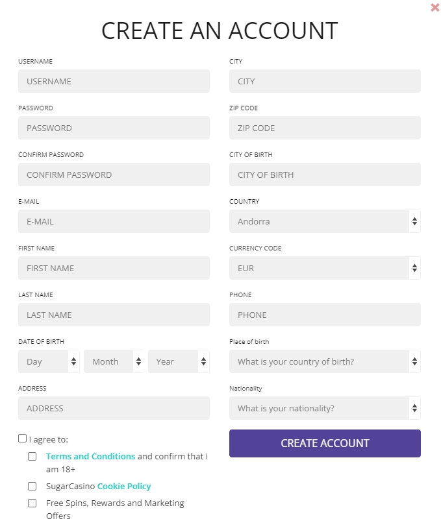Close the account creation dialog
This screenshot has width=441, height=532.
coord(435,8)
